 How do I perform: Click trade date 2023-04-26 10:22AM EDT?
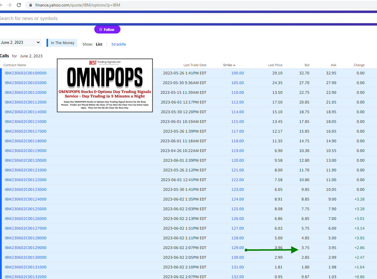[183, 151]
